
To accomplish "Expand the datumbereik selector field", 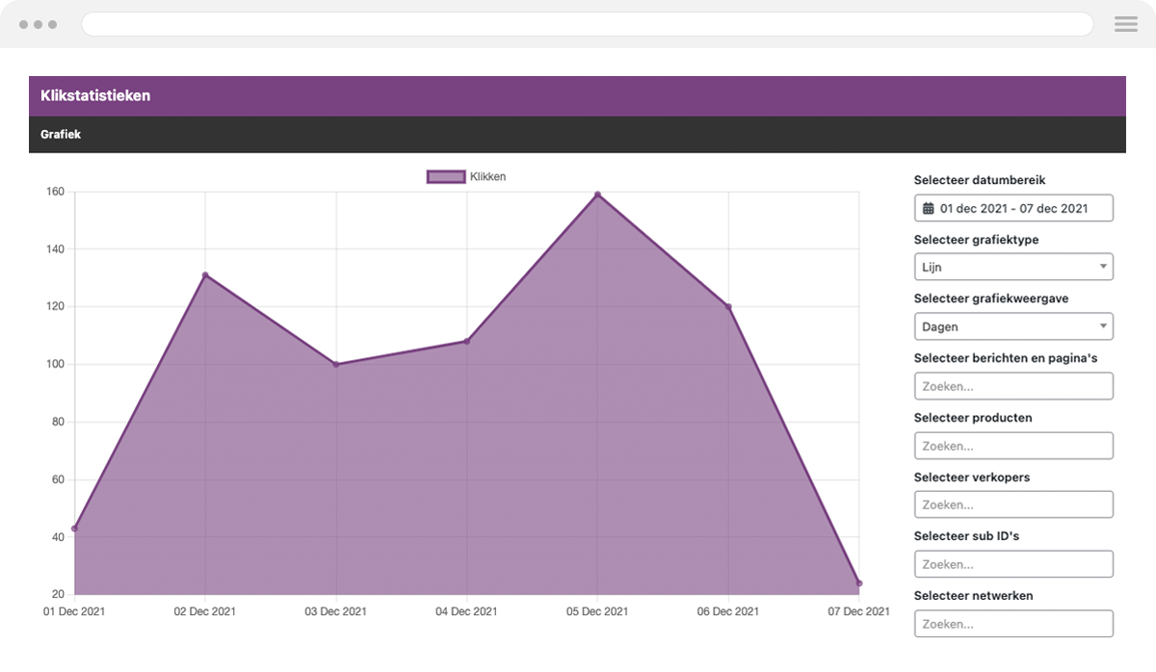I will [x=1013, y=207].
